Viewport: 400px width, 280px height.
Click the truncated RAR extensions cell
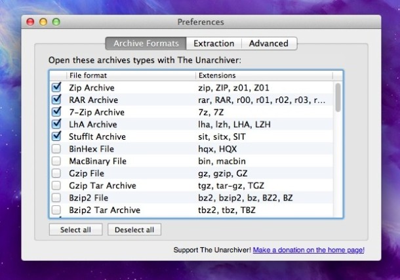(x=262, y=100)
